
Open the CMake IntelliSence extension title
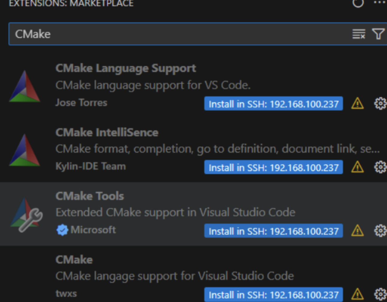[107, 132]
